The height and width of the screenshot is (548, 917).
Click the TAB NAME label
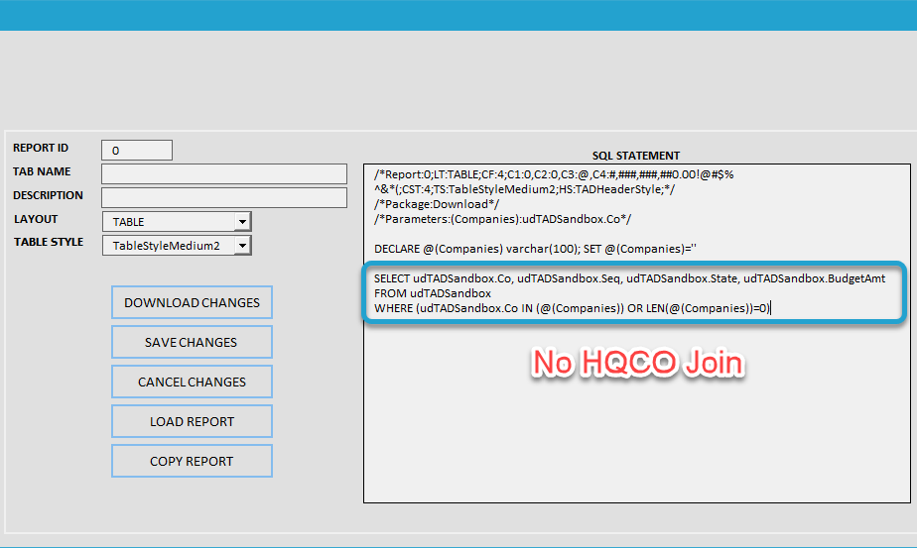click(x=42, y=171)
